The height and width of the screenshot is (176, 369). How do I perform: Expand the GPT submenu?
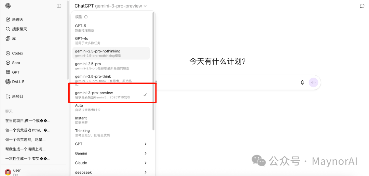[111, 144]
